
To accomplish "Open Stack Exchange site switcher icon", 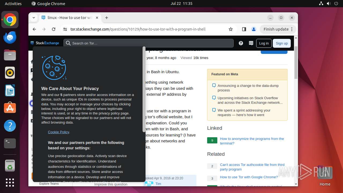I will [251, 43].
